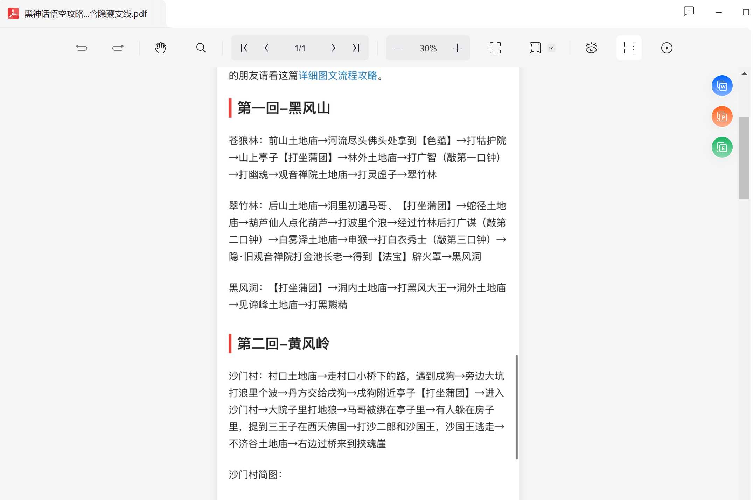Click the fit page icon

535,48
